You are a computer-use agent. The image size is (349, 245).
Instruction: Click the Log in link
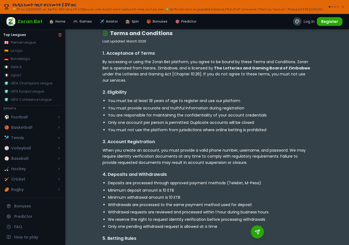click(x=309, y=22)
